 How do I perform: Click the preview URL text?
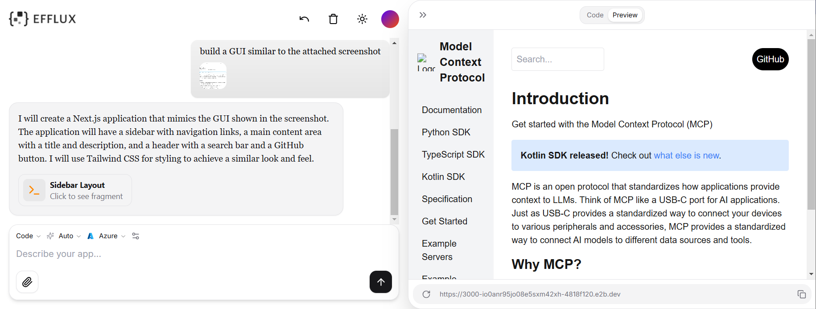[530, 294]
